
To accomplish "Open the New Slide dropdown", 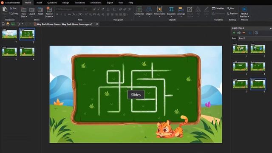I will (24, 12).
